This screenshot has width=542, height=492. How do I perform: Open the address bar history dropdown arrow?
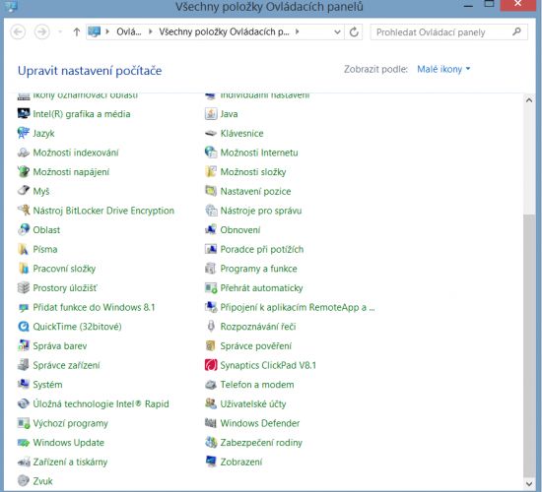point(337,32)
